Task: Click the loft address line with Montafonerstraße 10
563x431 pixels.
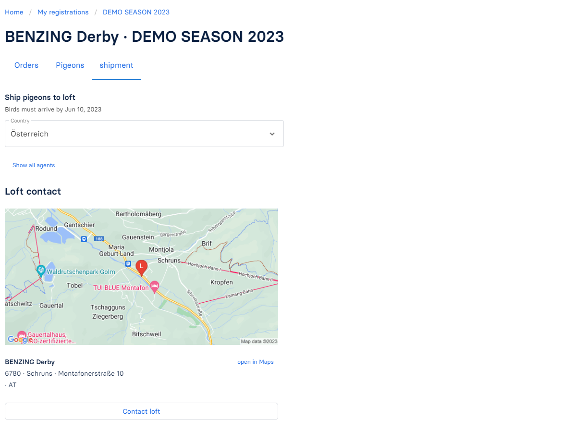Action: tap(64, 373)
